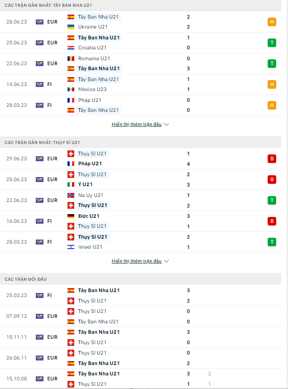Viewport: 288px width, 389px height.
Task: Click the Norway flag beside Na Uy U21
Action: pyautogui.click(x=70, y=195)
